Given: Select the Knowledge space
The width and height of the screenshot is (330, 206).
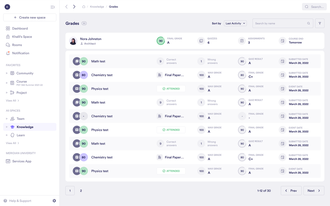Looking at the screenshot, I should 30,127.
